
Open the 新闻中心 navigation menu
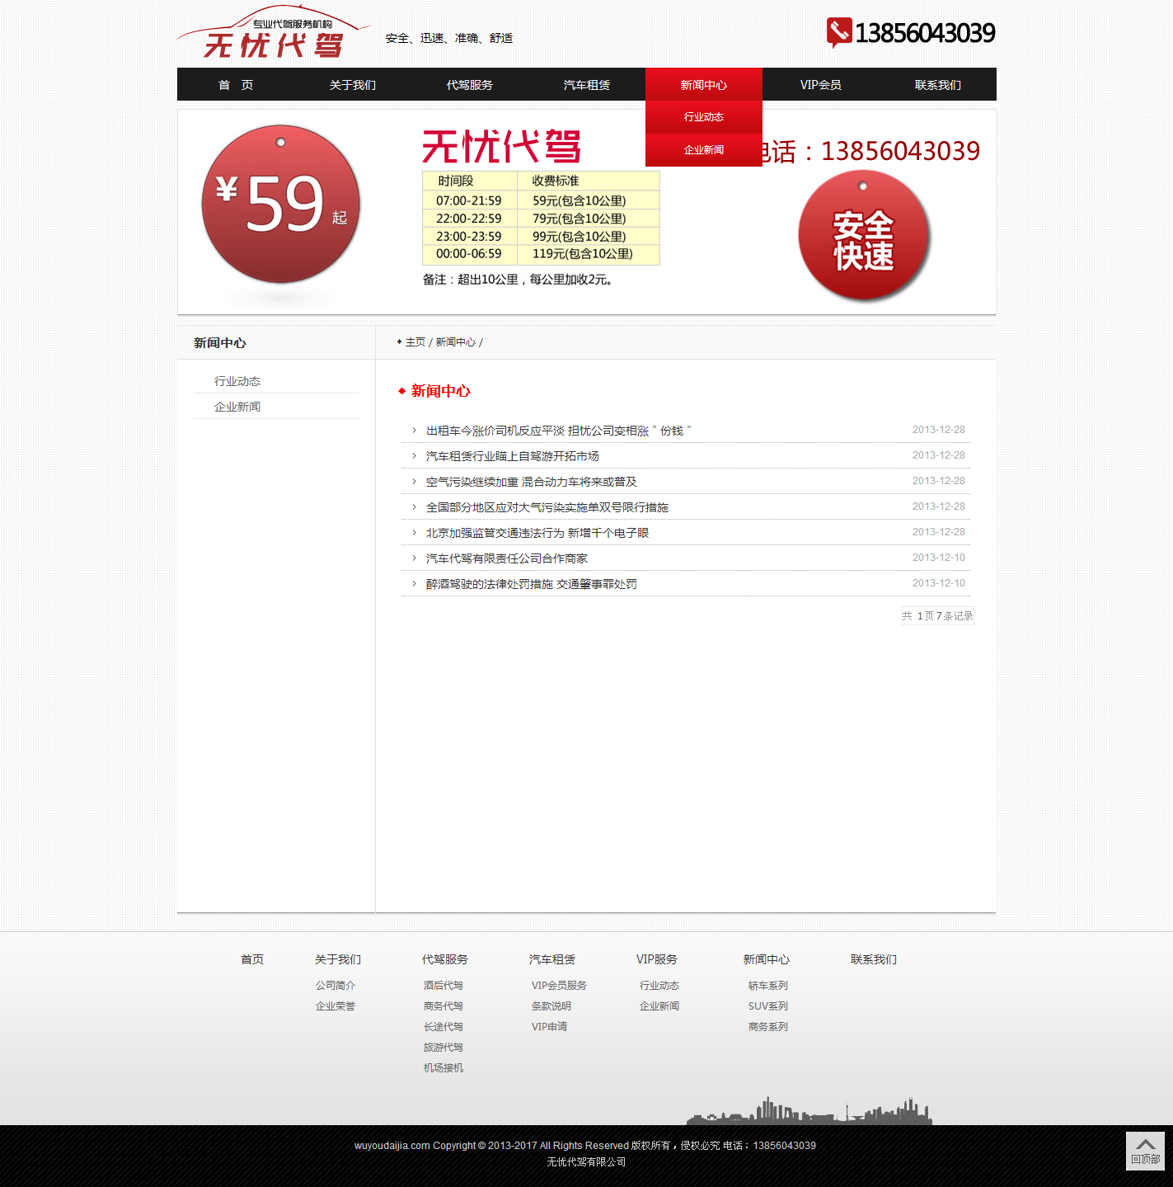[703, 85]
